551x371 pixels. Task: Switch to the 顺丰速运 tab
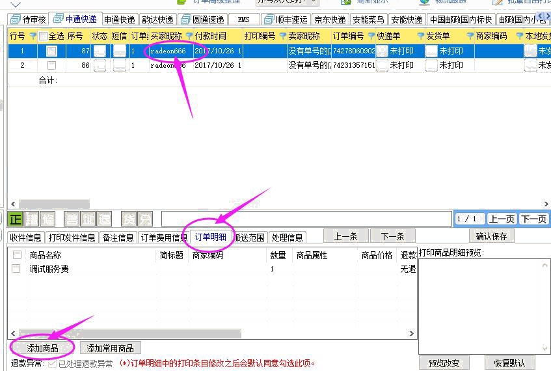(286, 20)
